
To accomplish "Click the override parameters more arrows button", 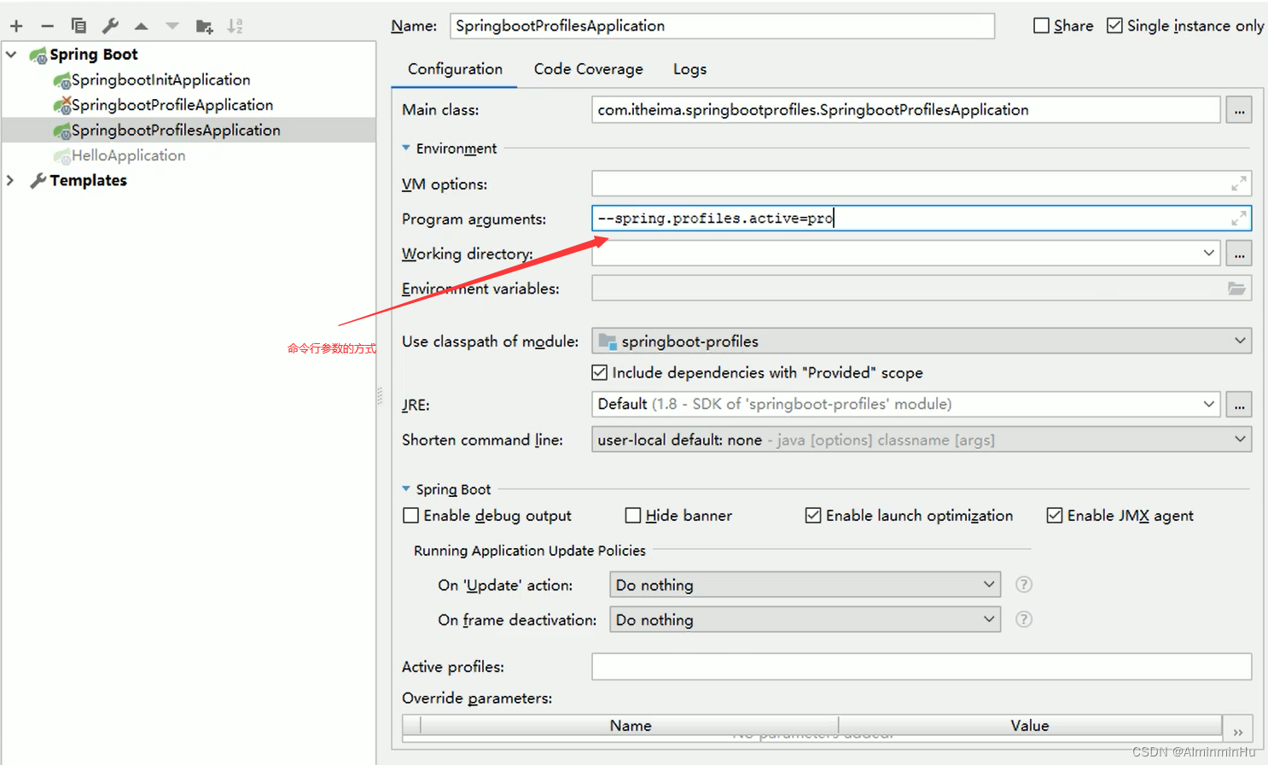I will [1238, 732].
